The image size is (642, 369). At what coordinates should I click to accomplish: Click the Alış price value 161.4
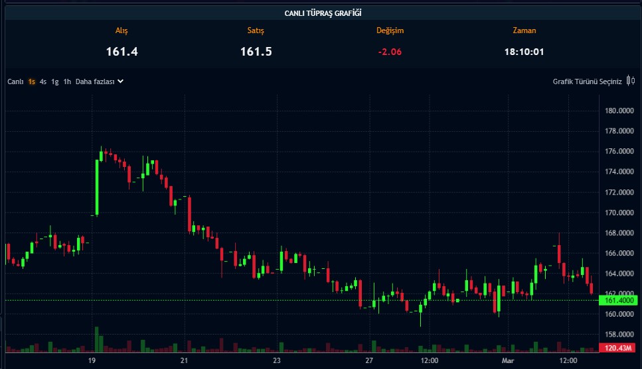coord(121,52)
